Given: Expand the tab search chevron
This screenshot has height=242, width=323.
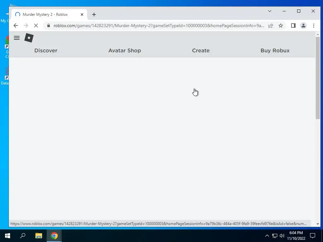Looking at the screenshot, I should tap(269, 11).
